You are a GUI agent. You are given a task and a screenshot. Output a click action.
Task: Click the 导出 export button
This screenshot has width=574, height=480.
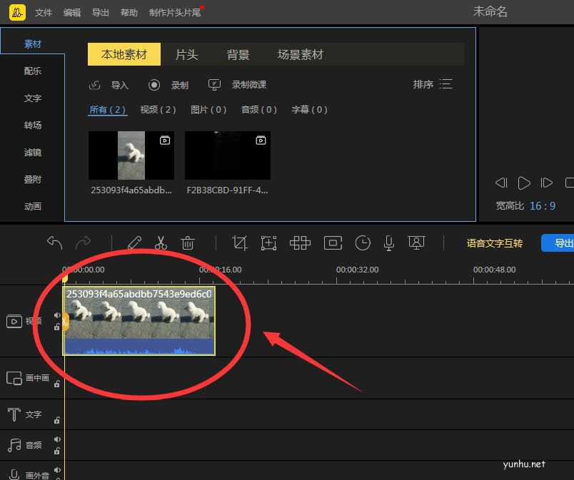pyautogui.click(x=563, y=242)
